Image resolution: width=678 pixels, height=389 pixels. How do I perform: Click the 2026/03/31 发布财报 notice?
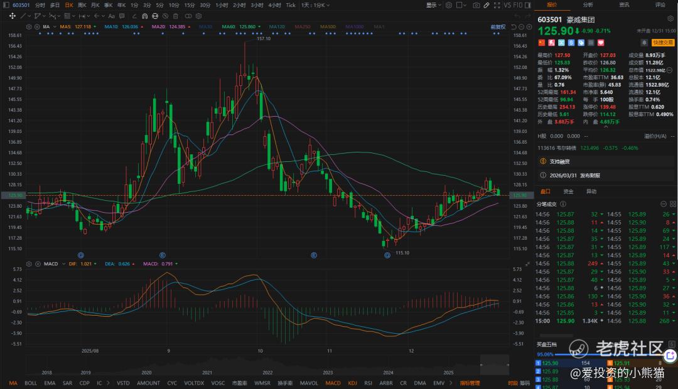(574, 176)
